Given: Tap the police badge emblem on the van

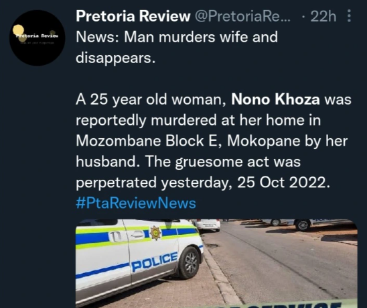Looking at the screenshot, I should [x=155, y=233].
